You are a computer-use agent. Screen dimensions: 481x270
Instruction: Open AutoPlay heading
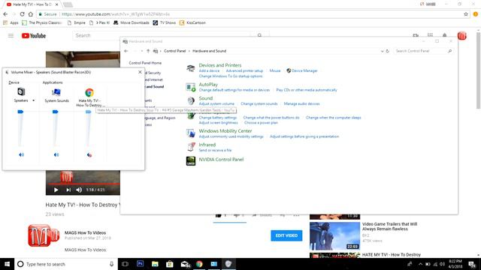click(208, 85)
